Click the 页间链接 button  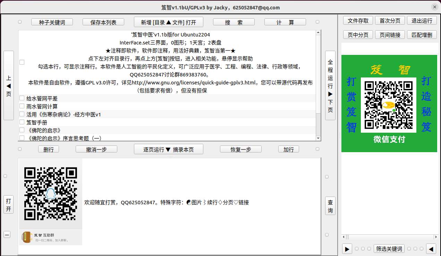pos(390,35)
